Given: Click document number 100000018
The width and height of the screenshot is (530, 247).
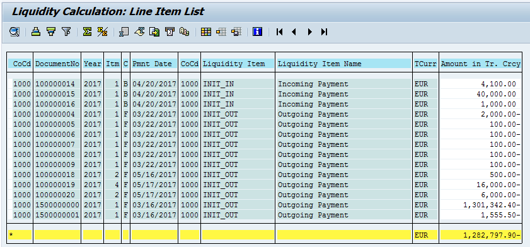Looking at the screenshot, I should [55, 175].
